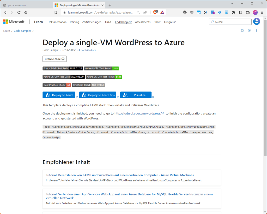Close the Deploy a single-VM WordPress tab
267x214 pixels.
pyautogui.click(x=102, y=5)
